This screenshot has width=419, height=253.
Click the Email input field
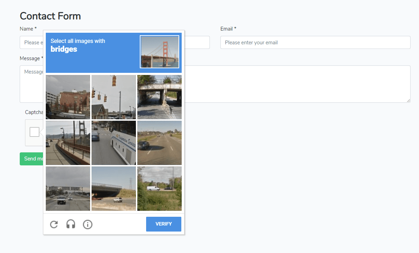(x=315, y=42)
